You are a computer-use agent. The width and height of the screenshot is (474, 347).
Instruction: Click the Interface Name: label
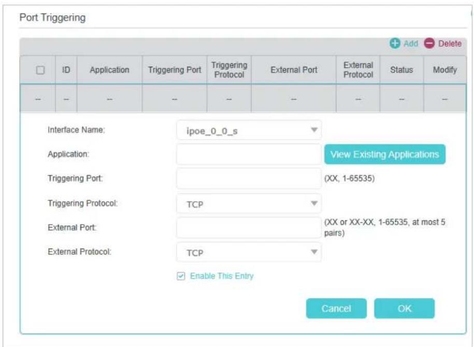(76, 130)
